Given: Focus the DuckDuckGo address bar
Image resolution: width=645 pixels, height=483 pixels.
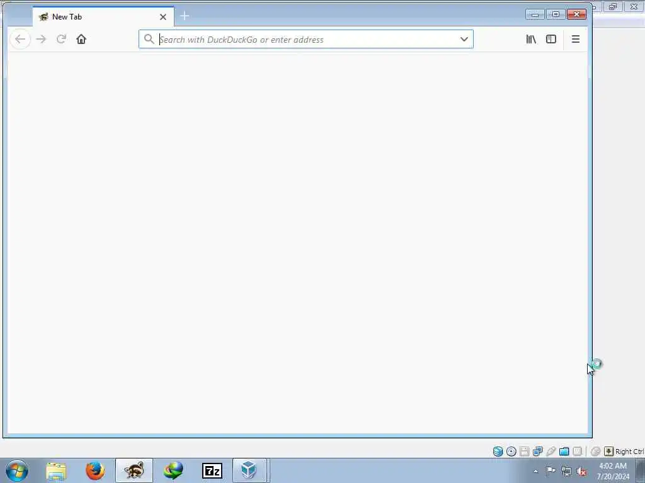Looking at the screenshot, I should (x=305, y=40).
